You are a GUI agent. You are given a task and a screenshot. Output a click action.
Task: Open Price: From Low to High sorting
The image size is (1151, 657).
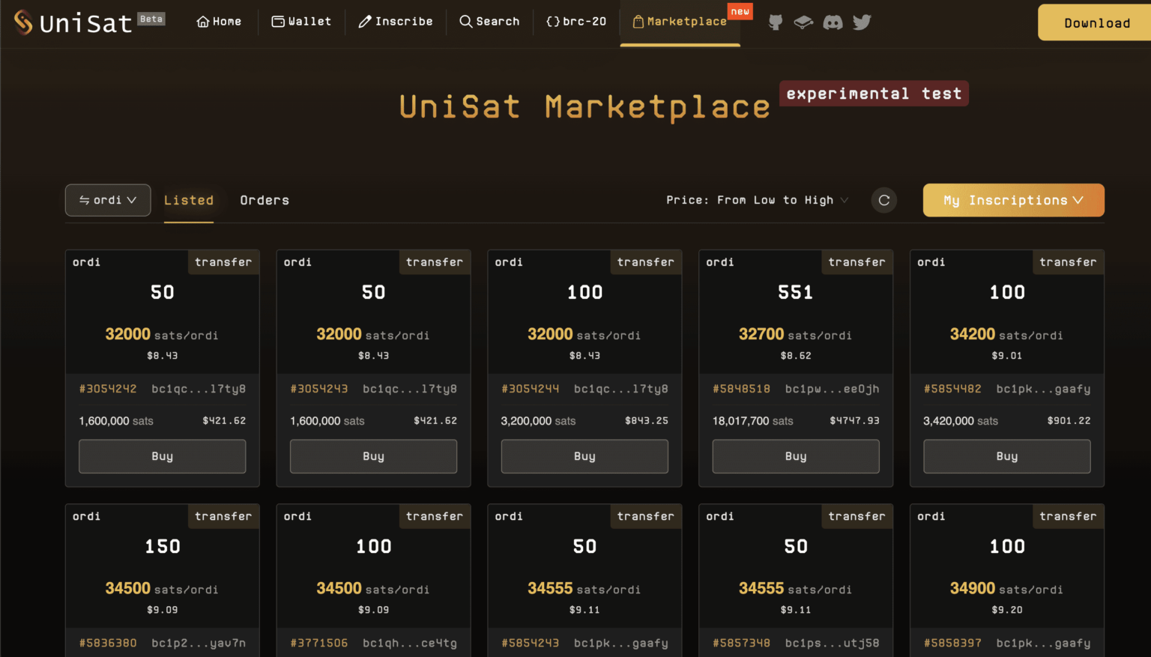tap(757, 200)
